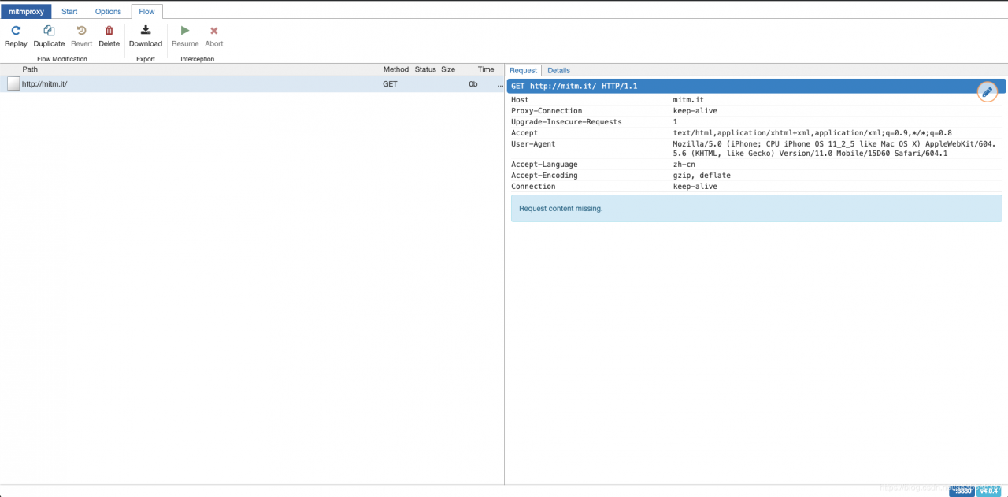Click the GET method cell
The width and height of the screenshot is (1008, 497).
click(390, 84)
